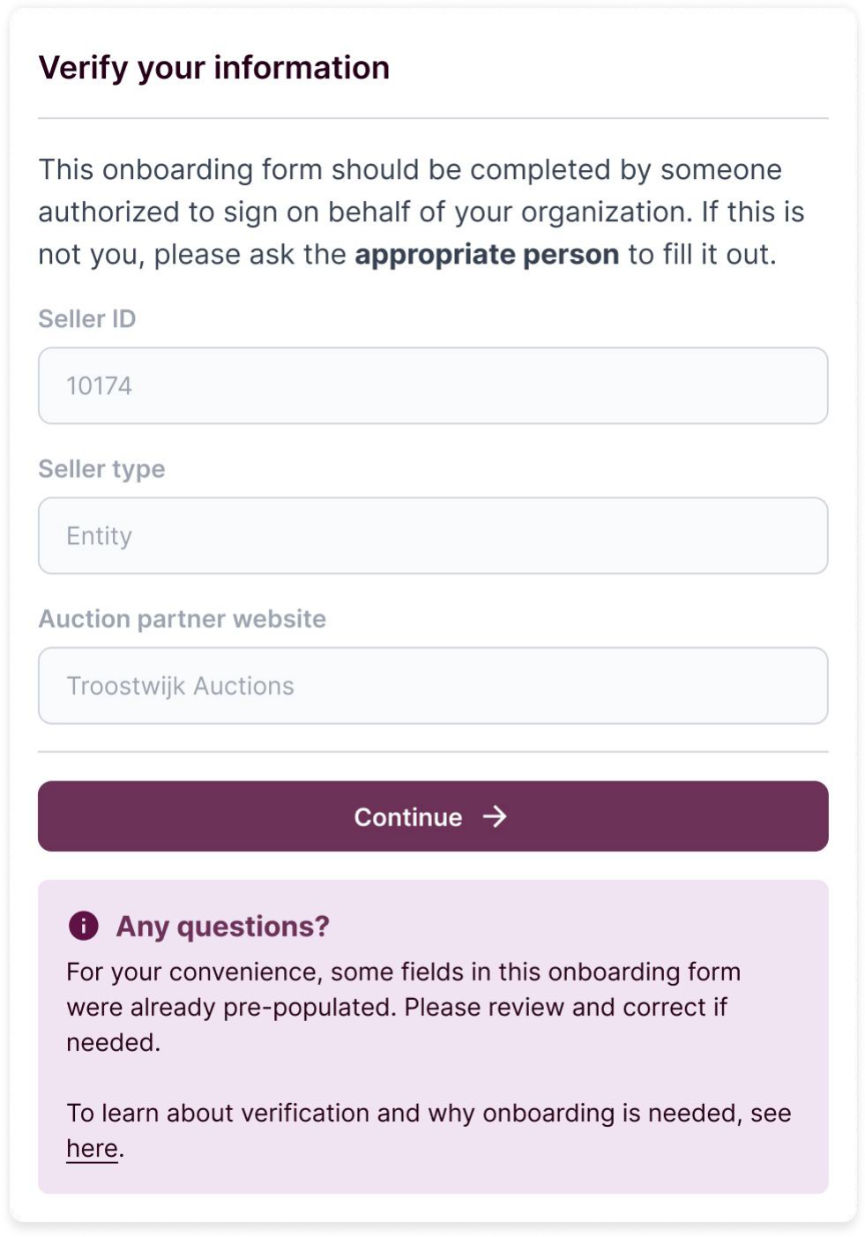865x1237 pixels.
Task: Click the 'Auction partner website' label
Action: [x=182, y=619]
